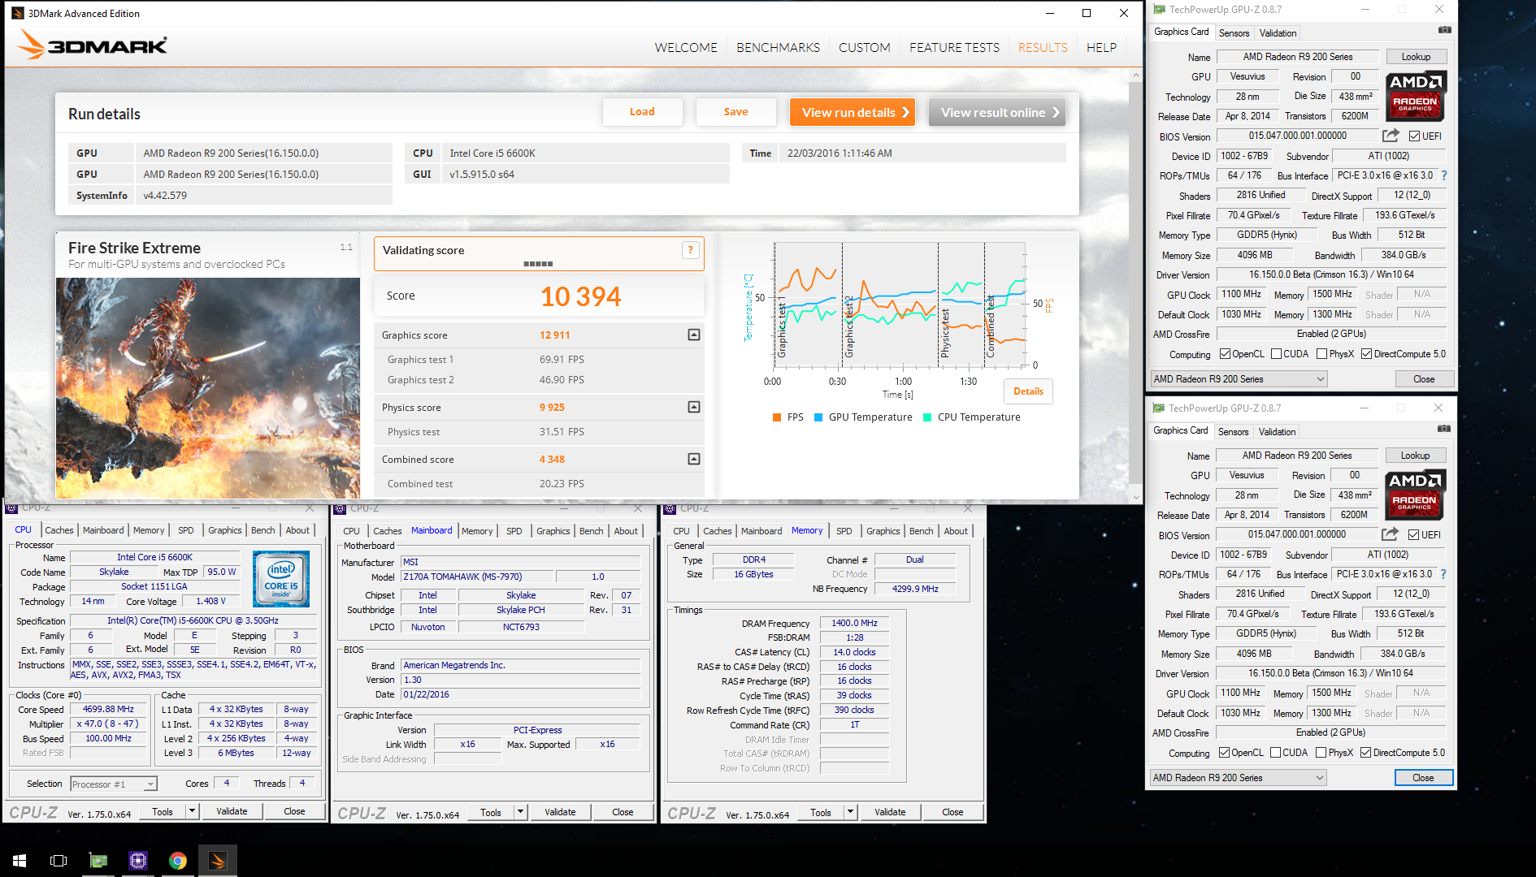This screenshot has width=1536, height=877.
Task: Toggle CUDA checkbox in upper GPU-Z
Action: click(1276, 354)
